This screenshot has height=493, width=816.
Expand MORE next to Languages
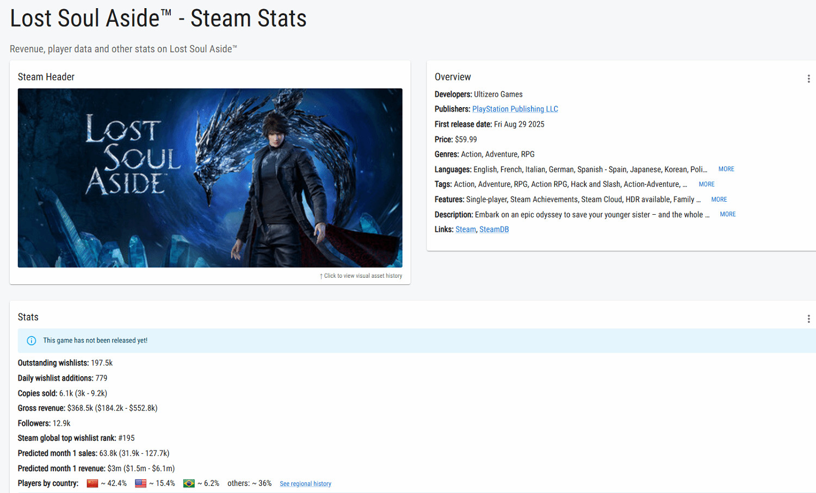coord(726,169)
